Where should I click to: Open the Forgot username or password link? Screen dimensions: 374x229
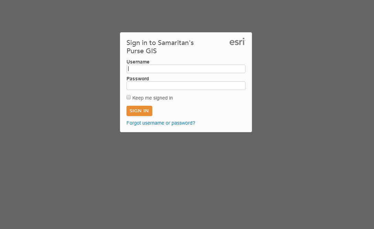[161, 123]
